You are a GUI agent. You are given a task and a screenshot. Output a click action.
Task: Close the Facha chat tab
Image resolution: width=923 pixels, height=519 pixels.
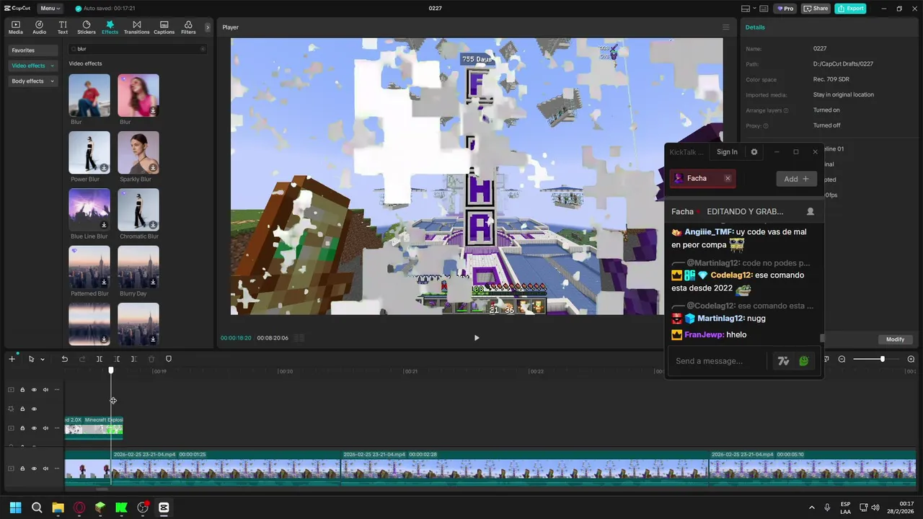point(728,178)
